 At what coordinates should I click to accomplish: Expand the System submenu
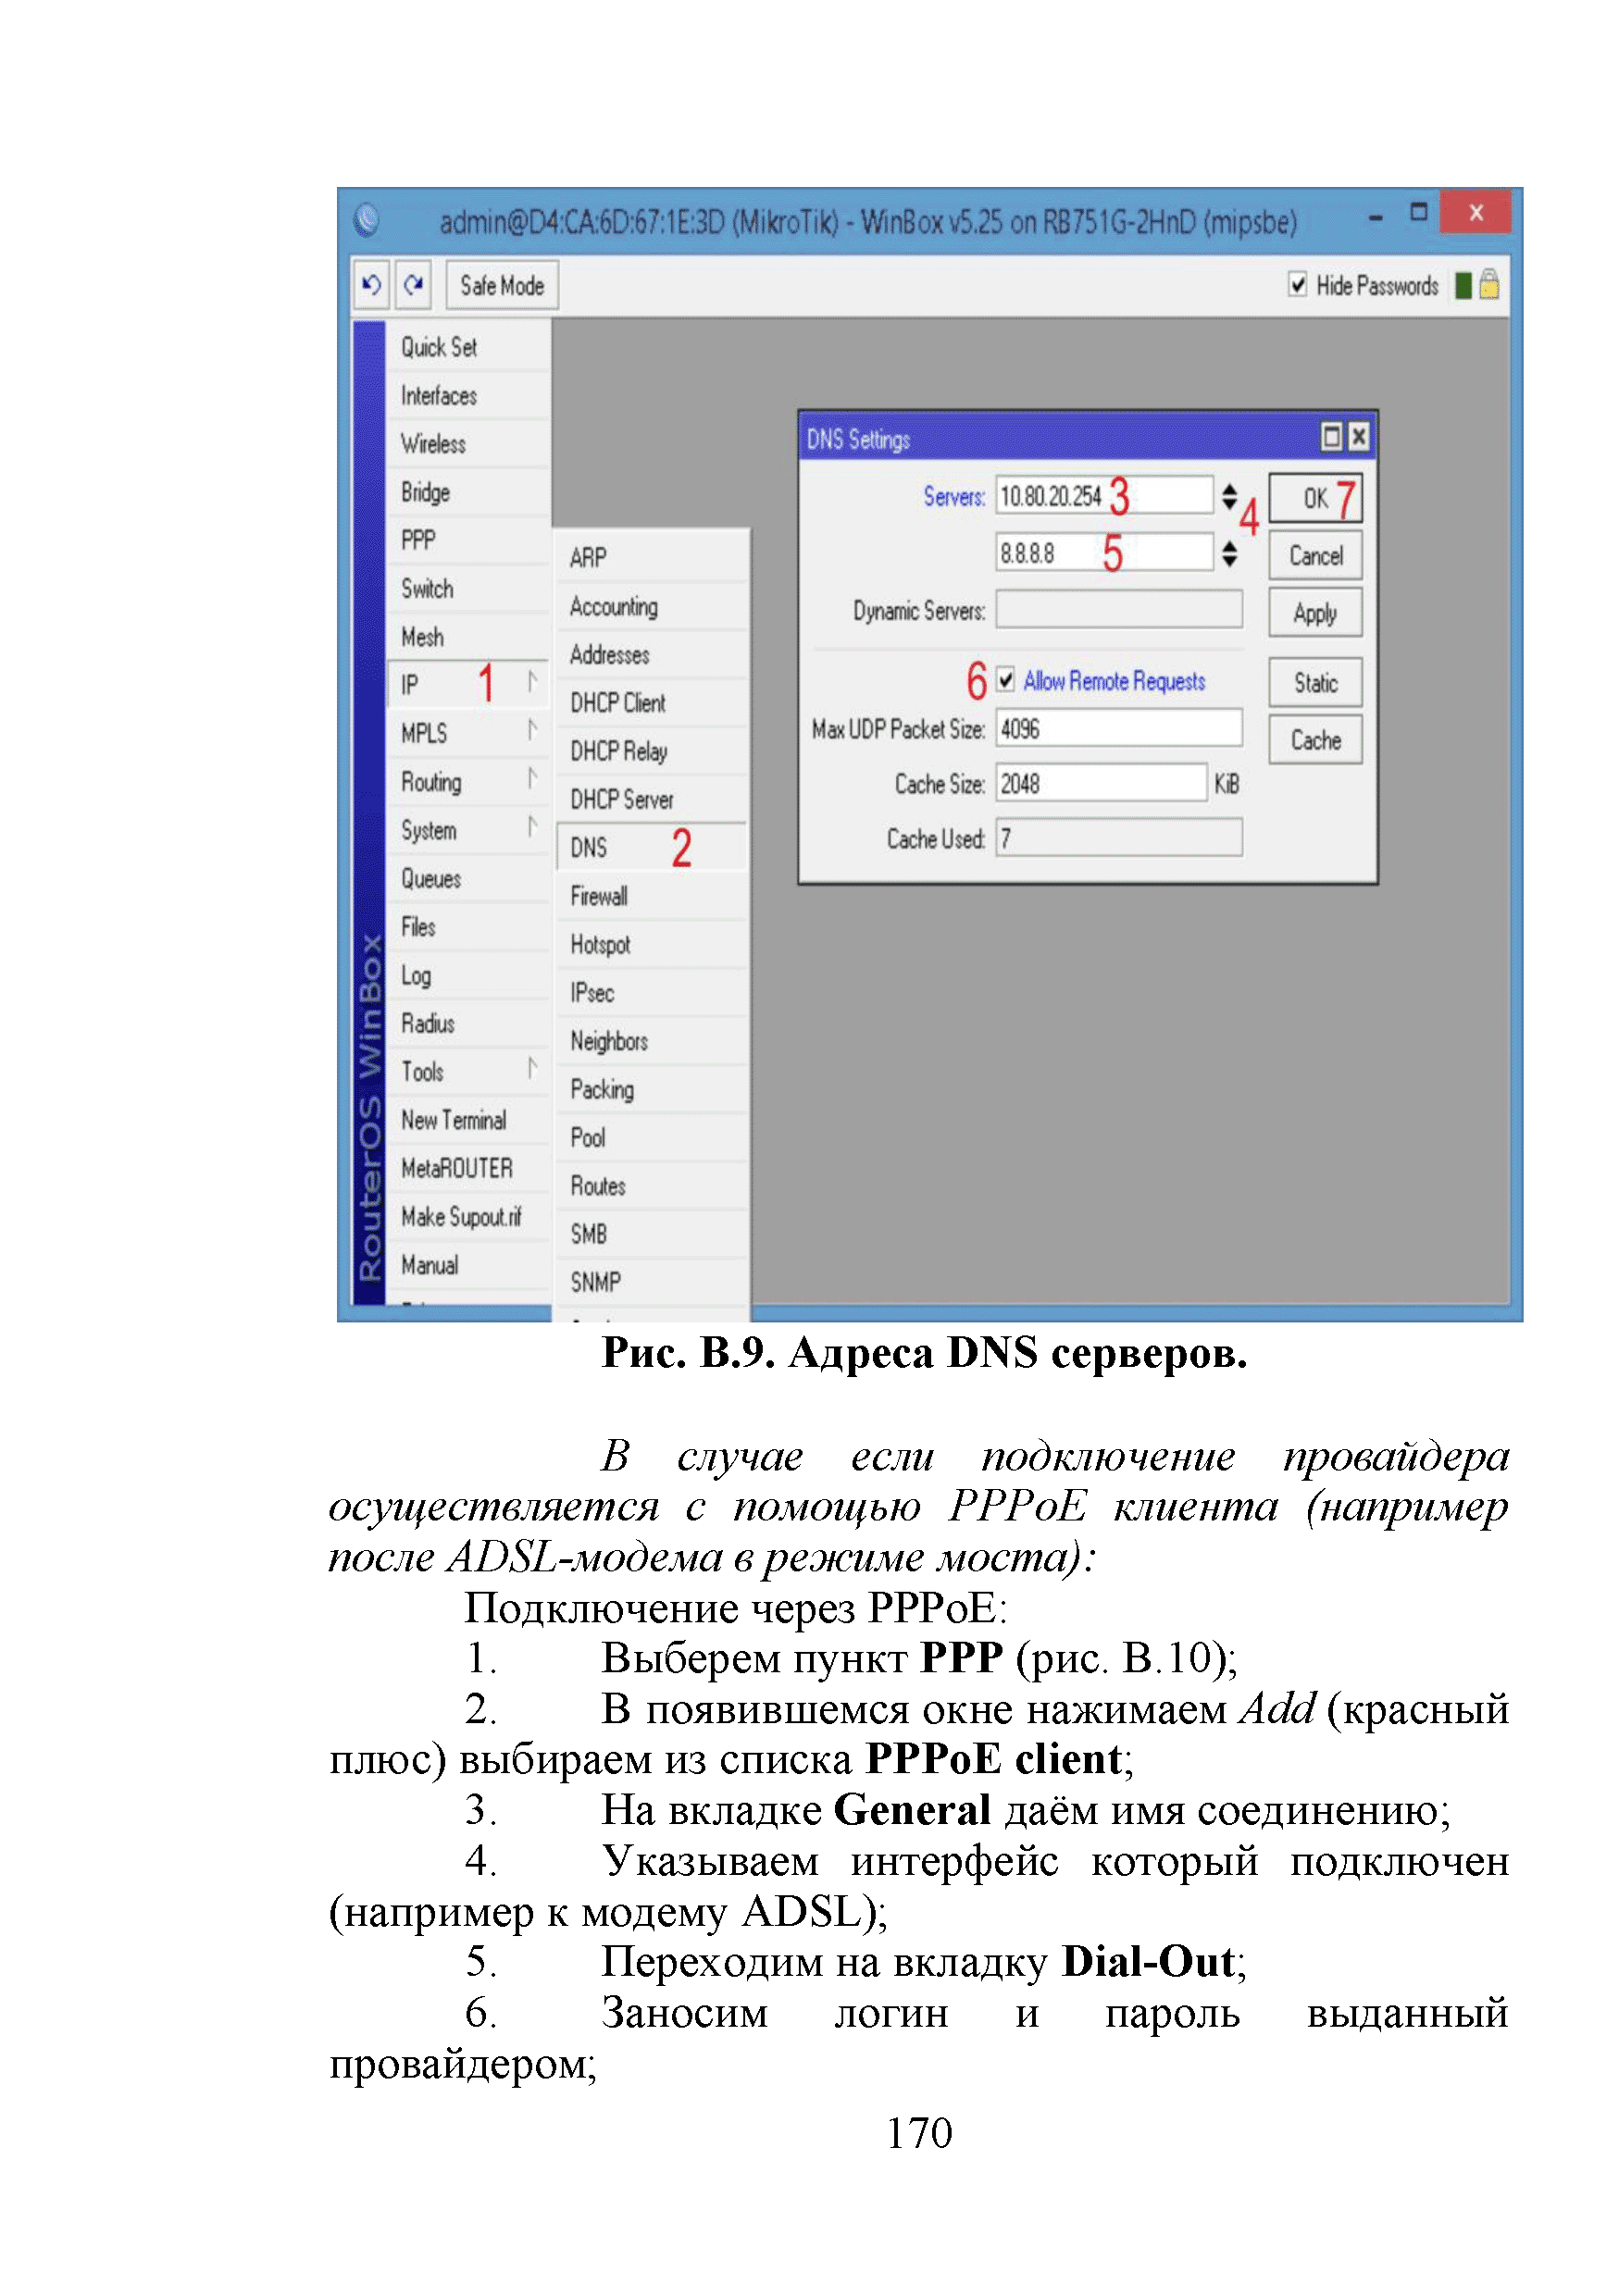coord(532,828)
